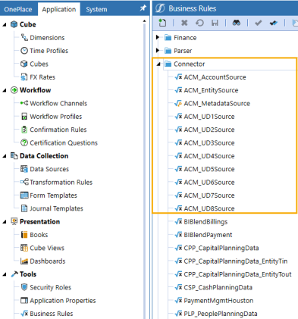This screenshot has height=319, width=298.
Task: Expand the Parser folder
Action: click(158, 51)
